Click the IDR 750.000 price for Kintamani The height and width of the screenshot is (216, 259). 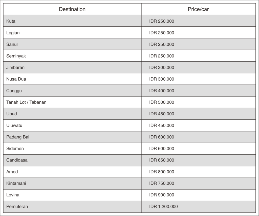pos(162,183)
